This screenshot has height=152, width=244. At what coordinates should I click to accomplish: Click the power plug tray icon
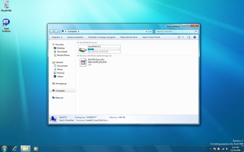coord(219,149)
